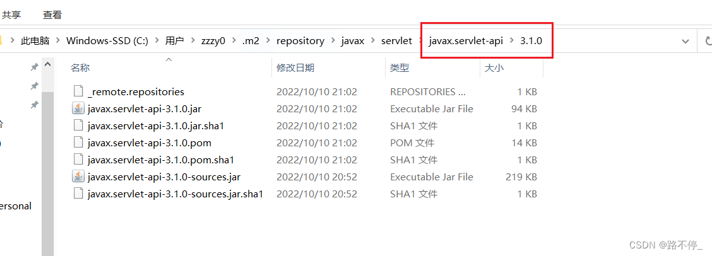Image resolution: width=712 pixels, height=256 pixels.
Task: Go to Windows-SSD (C:) in address bar
Action: click(x=107, y=41)
